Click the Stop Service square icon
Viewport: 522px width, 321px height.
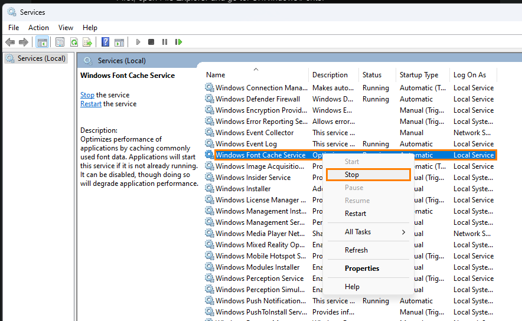[151, 42]
